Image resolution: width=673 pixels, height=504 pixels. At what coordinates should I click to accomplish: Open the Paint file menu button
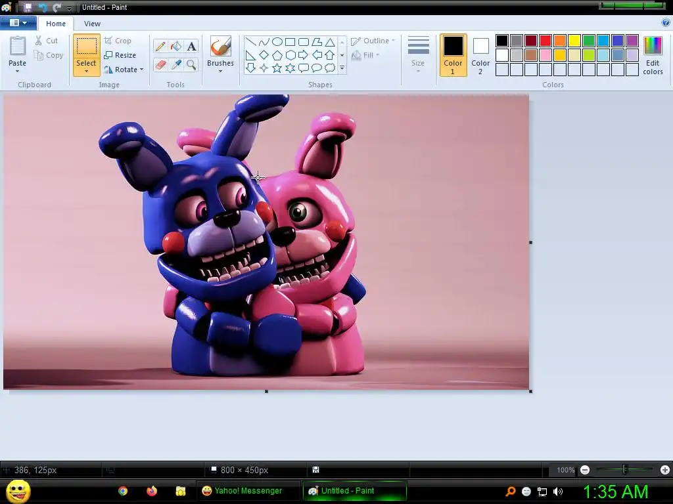(18, 23)
